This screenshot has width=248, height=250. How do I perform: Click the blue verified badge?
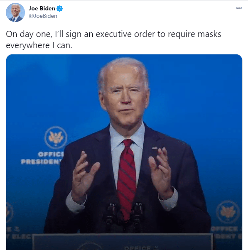pyautogui.click(x=60, y=8)
